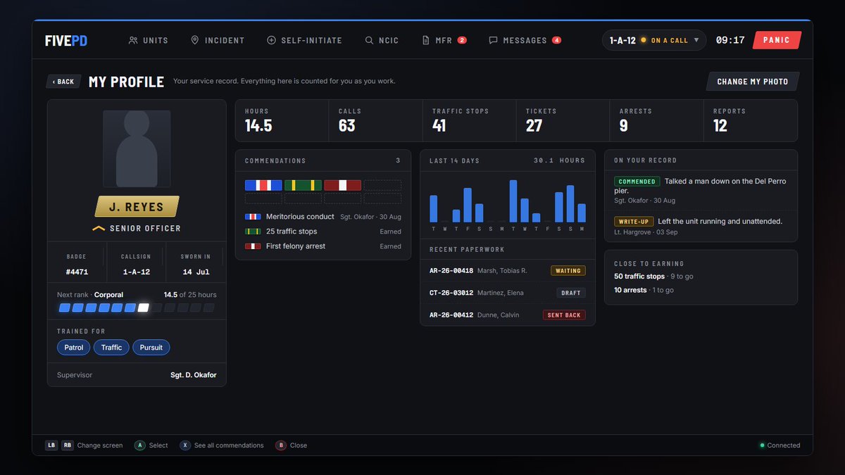Open the Messages tab
The height and width of the screenshot is (475, 845).
tap(525, 40)
